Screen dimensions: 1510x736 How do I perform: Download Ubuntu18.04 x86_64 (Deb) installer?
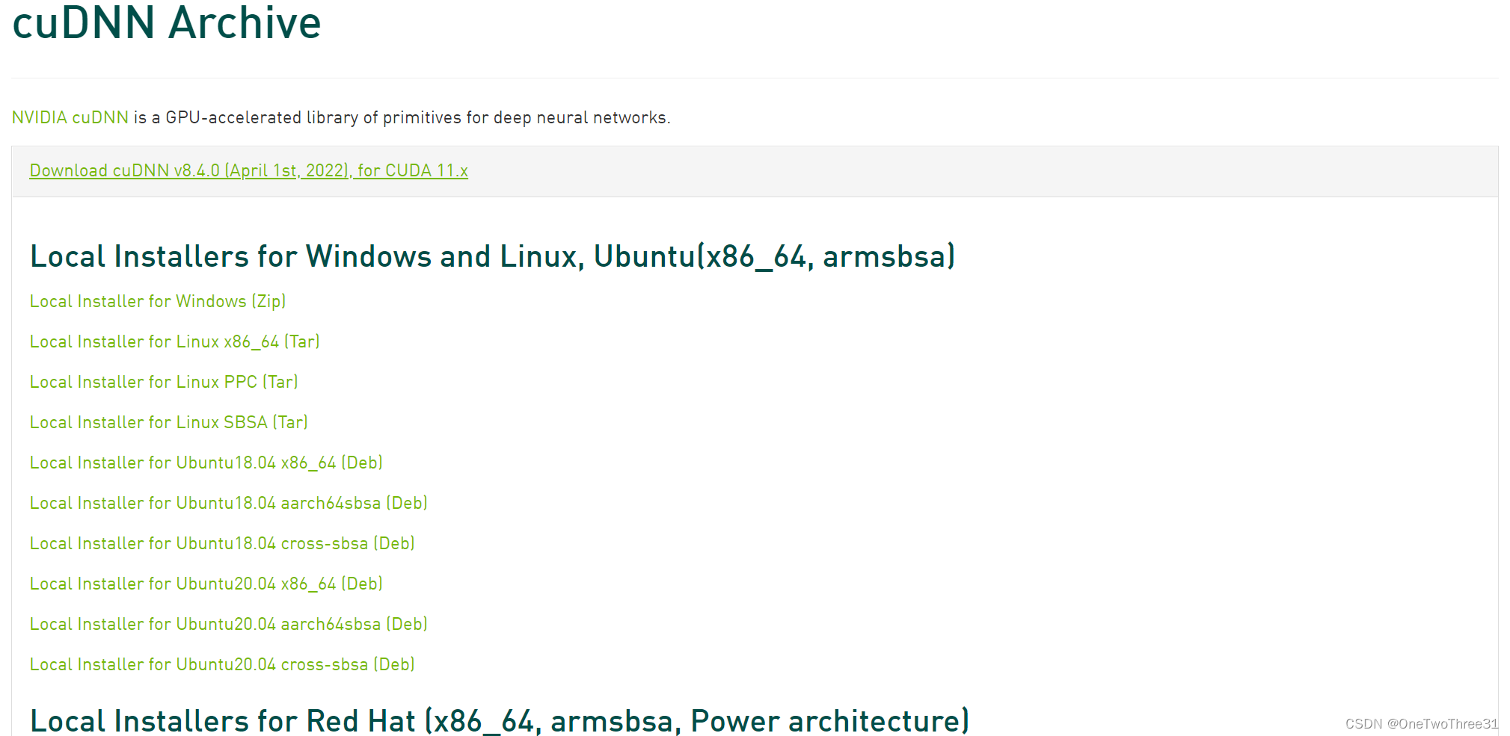tap(206, 463)
